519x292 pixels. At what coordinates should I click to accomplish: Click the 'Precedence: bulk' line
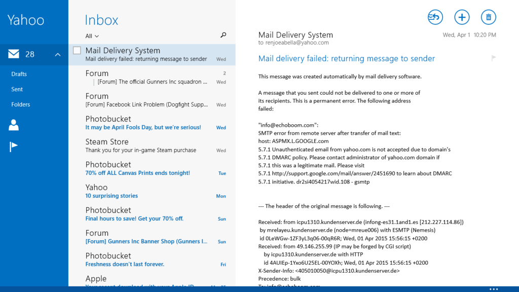tap(279, 279)
